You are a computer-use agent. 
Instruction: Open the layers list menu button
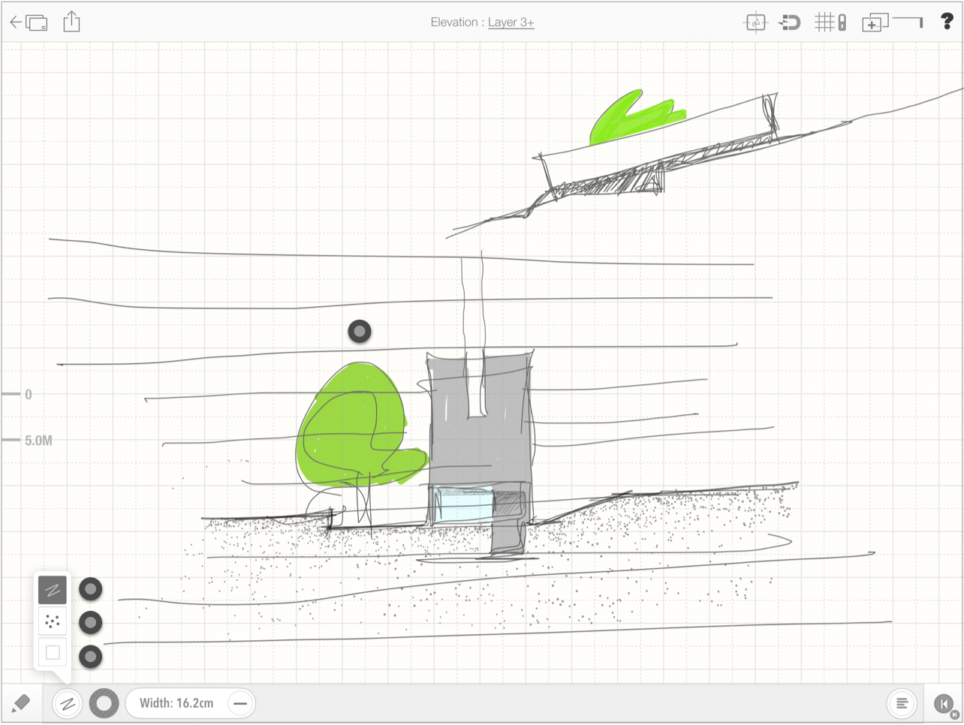click(x=902, y=704)
